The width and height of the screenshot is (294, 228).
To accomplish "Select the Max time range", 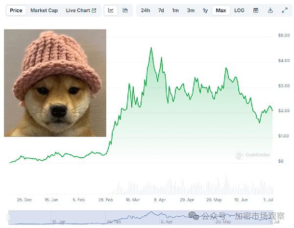I will coord(221,10).
